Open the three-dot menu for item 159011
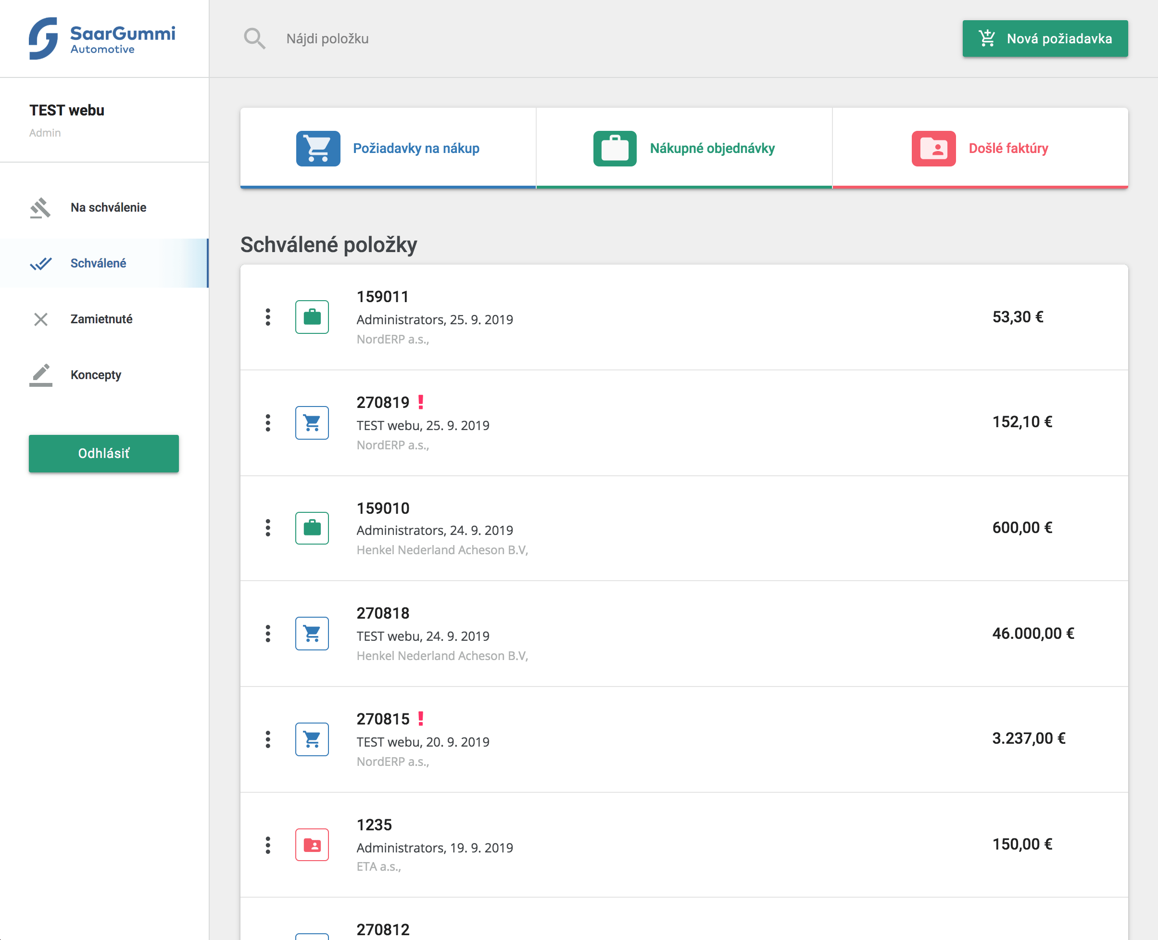The image size is (1158, 940). pyautogui.click(x=267, y=317)
